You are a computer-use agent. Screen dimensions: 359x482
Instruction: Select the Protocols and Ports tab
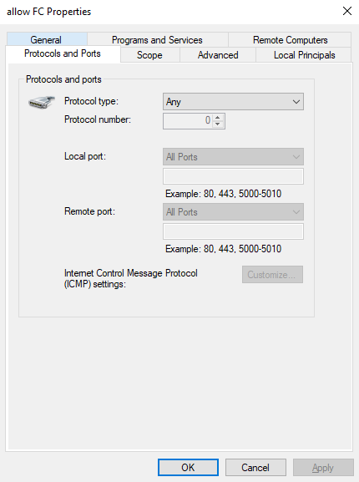[63, 53]
